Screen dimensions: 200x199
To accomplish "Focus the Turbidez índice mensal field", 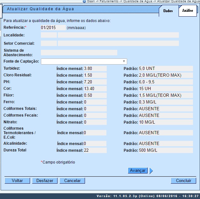I will [95, 68].
